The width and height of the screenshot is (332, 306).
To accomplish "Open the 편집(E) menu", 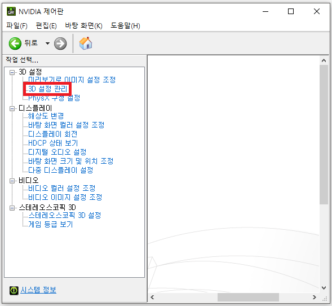I will (x=46, y=25).
